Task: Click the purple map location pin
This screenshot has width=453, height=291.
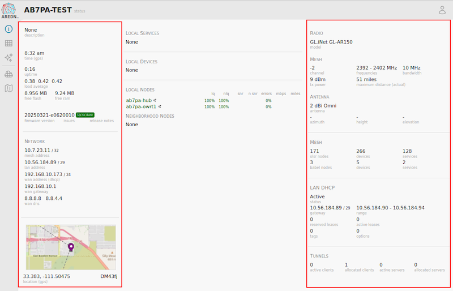Action: (x=71, y=247)
